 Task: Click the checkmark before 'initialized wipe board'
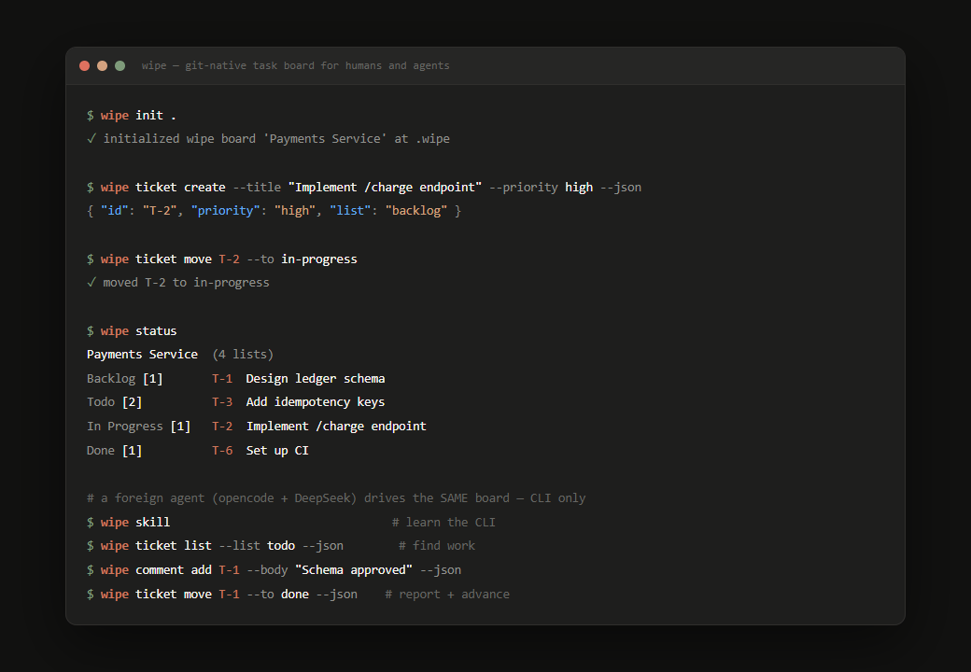click(91, 139)
